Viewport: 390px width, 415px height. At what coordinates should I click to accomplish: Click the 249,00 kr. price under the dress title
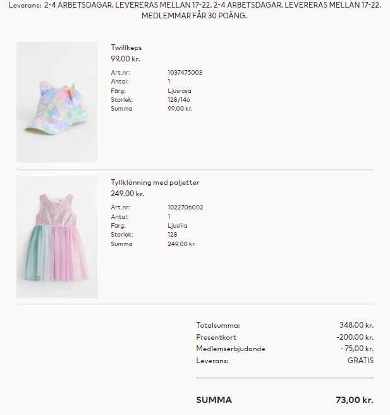(128, 194)
